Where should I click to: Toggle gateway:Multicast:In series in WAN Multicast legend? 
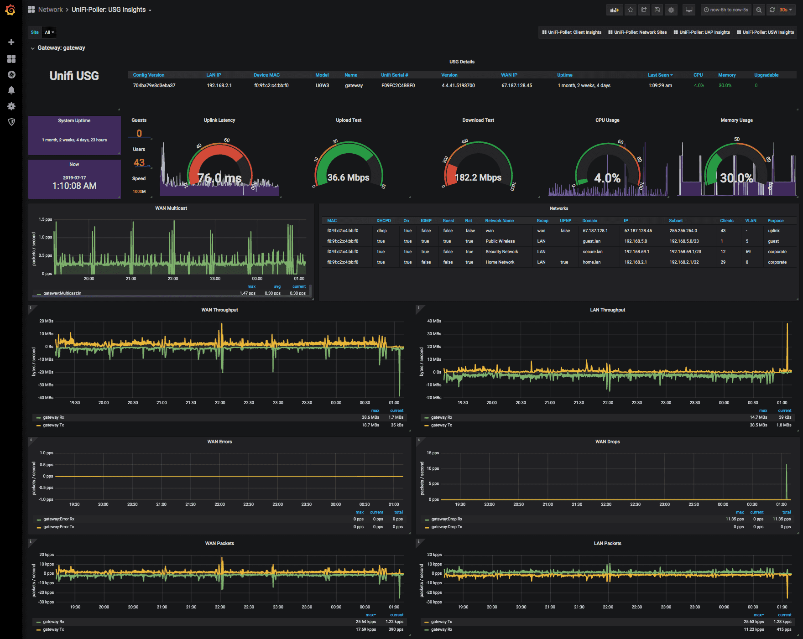click(62, 293)
